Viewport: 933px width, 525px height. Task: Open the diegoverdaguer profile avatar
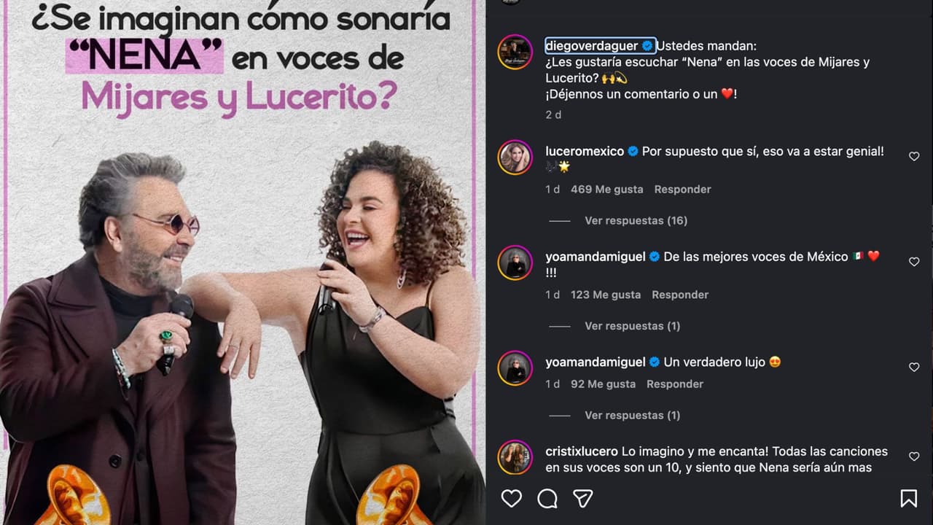515,52
